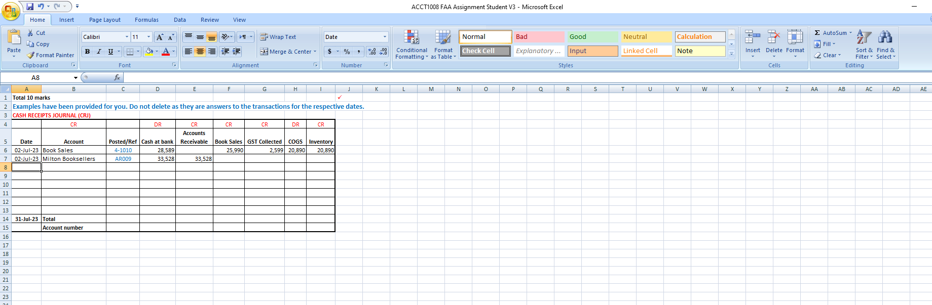The height and width of the screenshot is (305, 932).
Task: Cut the selected cell contents
Action: click(x=36, y=33)
